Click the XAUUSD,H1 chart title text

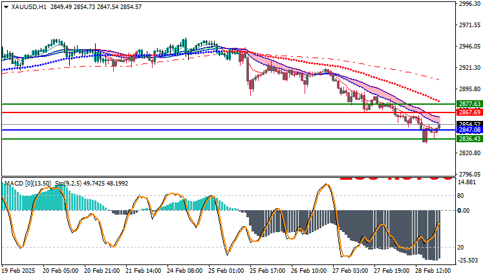pos(28,7)
